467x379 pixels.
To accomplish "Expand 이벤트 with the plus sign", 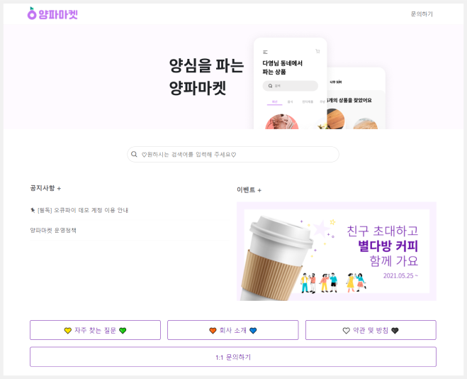I will (x=259, y=190).
